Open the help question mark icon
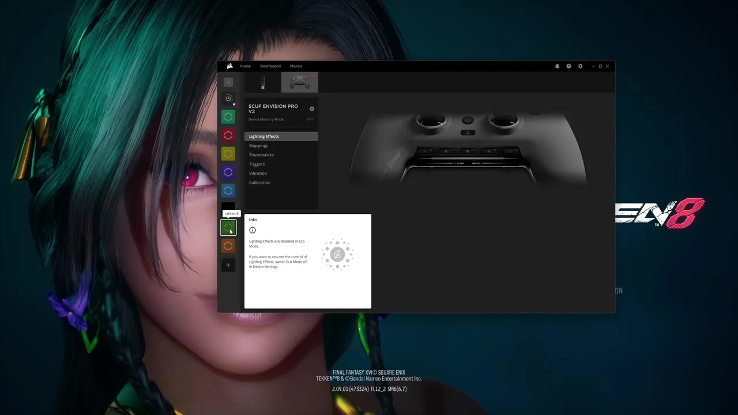 (x=568, y=66)
